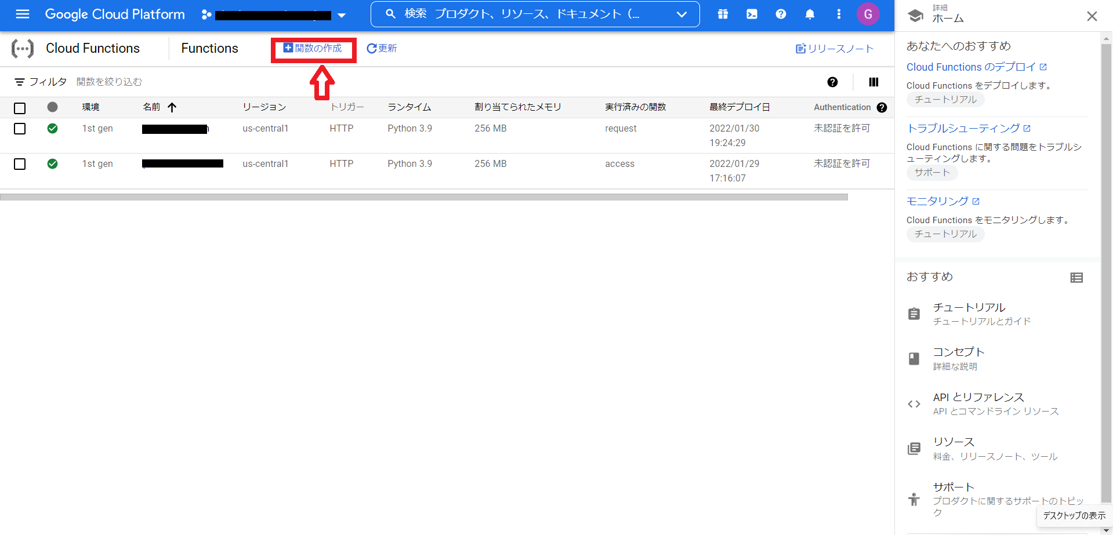Open the account avatar G
Viewport: 1113px width, 535px height.
coord(868,14)
